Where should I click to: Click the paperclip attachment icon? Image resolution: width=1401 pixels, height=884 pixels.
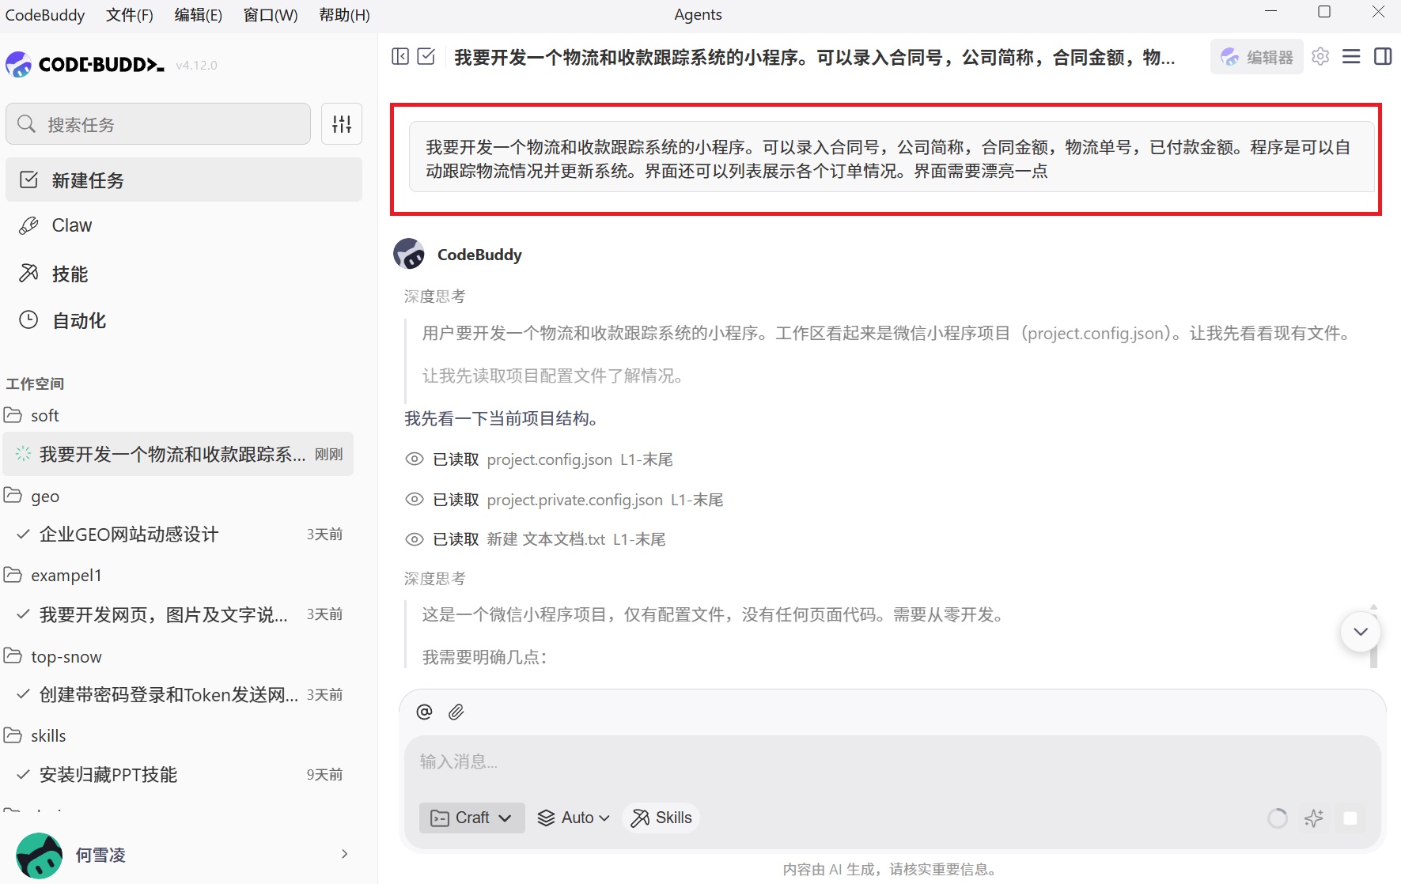[456, 712]
